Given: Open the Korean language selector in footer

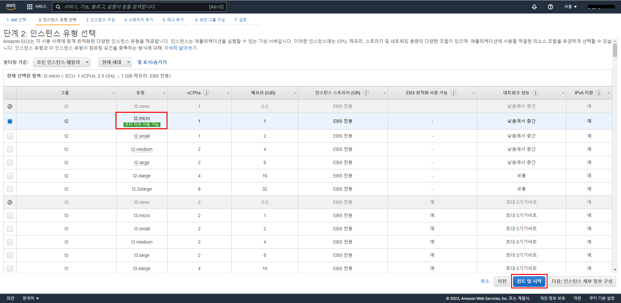Looking at the screenshot, I should pos(31,298).
